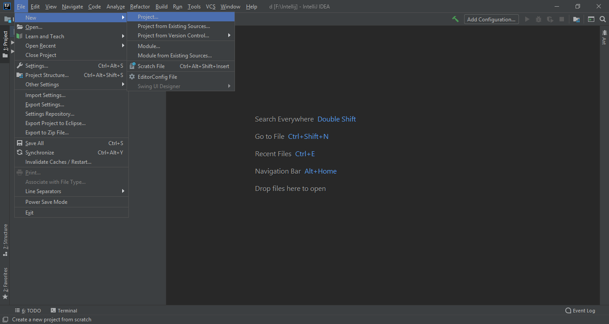The width and height of the screenshot is (609, 324).
Task: Open Project Structure from the toolbar folder icon
Action: (x=576, y=19)
